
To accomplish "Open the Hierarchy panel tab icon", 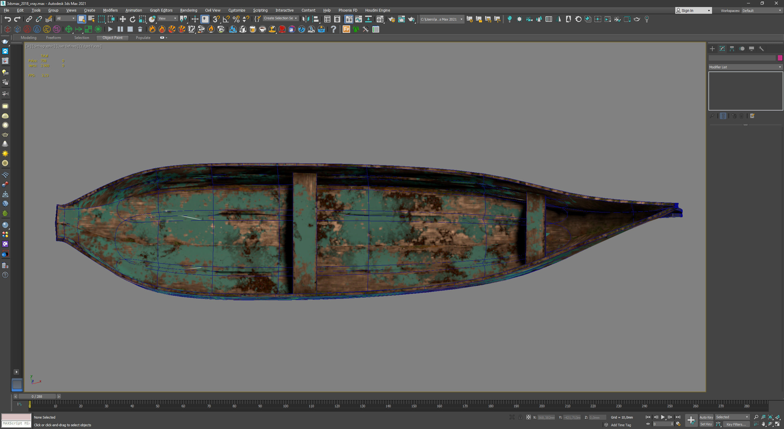I will (x=732, y=49).
